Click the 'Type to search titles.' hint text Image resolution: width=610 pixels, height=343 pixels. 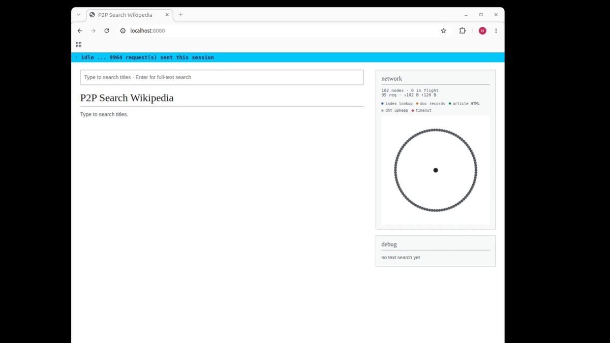tap(104, 114)
